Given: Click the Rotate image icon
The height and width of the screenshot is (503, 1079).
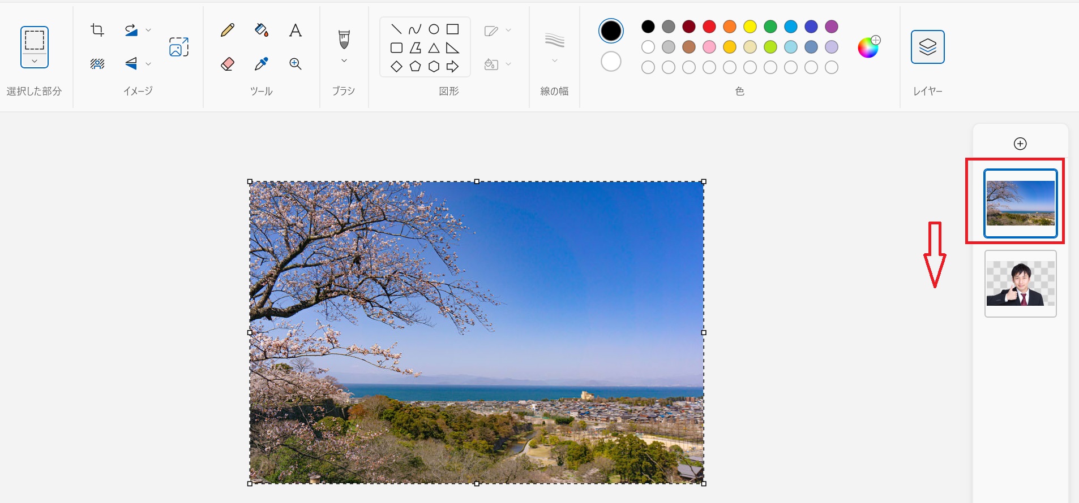Looking at the screenshot, I should [x=131, y=30].
